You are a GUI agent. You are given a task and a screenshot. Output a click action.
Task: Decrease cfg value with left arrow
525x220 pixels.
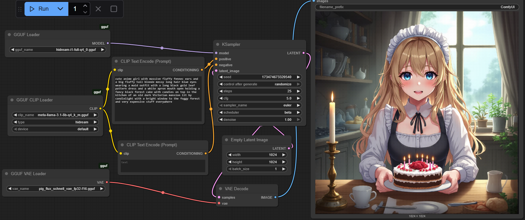[x=221, y=98]
